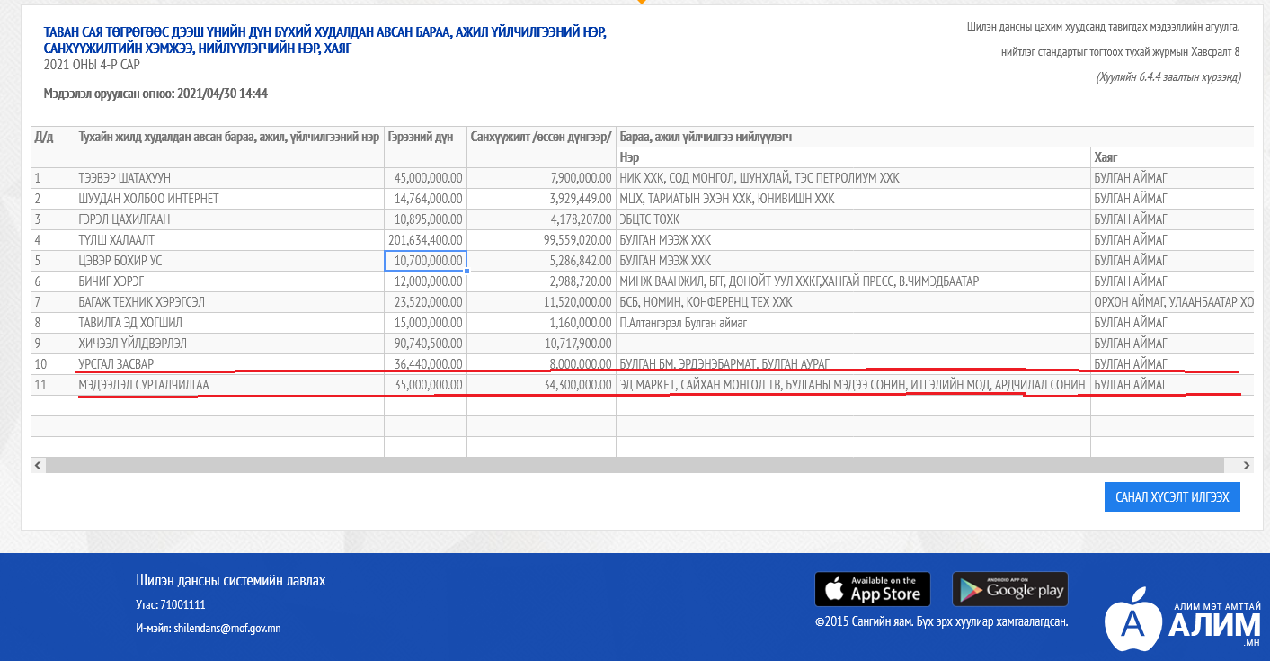Click the ЦЭВЭР БОХИР УС cell
1270x661 pixels.
pos(230,261)
